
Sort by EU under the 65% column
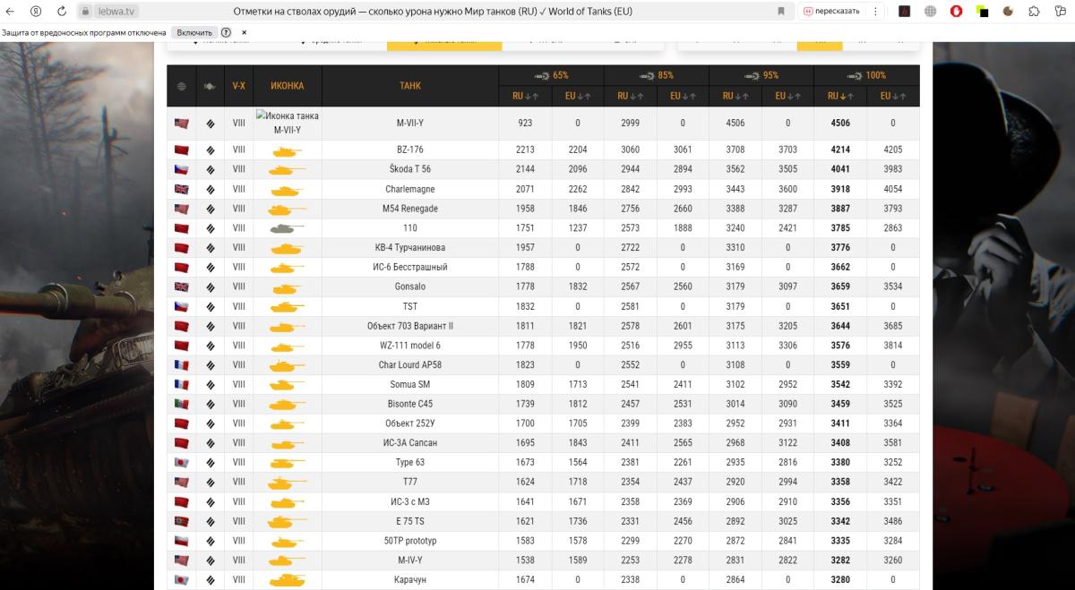tap(578, 96)
